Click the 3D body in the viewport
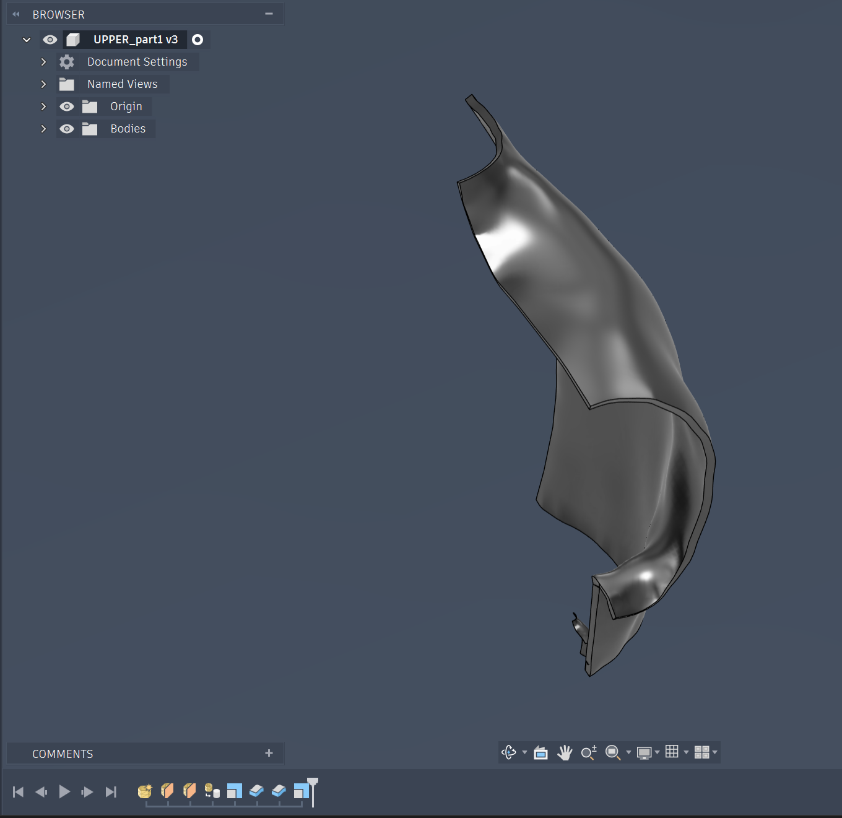Image resolution: width=842 pixels, height=818 pixels. [x=594, y=322]
